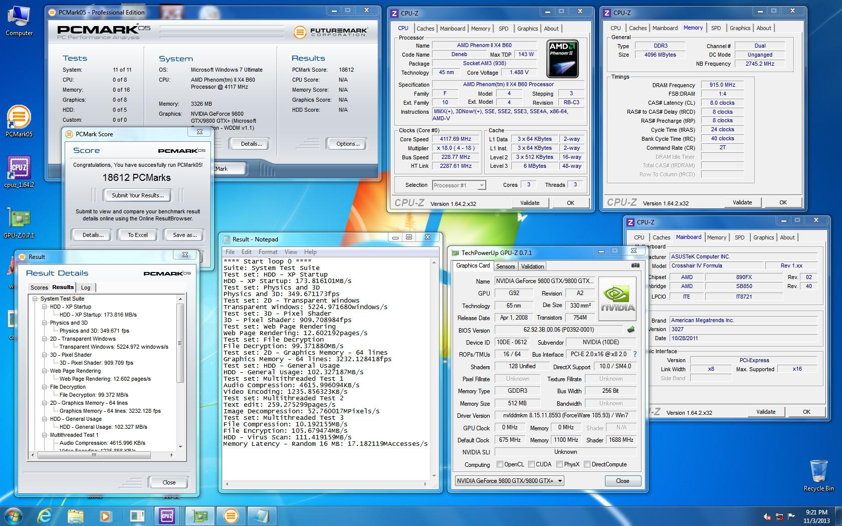Enable the OpenCL checkbox in GPU-Z
This screenshot has height=526, width=842.
coord(500,464)
